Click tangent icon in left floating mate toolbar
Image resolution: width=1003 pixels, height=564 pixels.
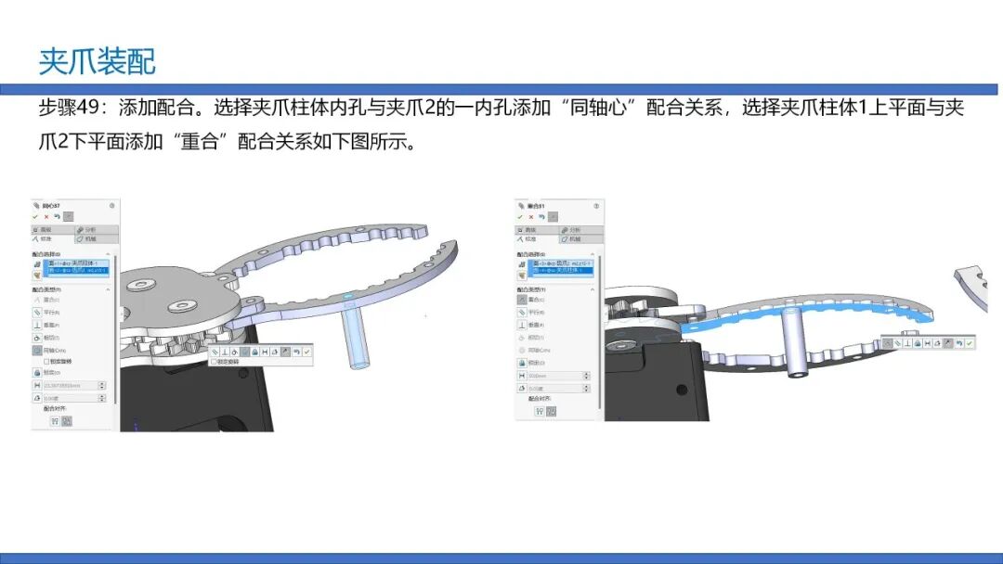[x=234, y=352]
